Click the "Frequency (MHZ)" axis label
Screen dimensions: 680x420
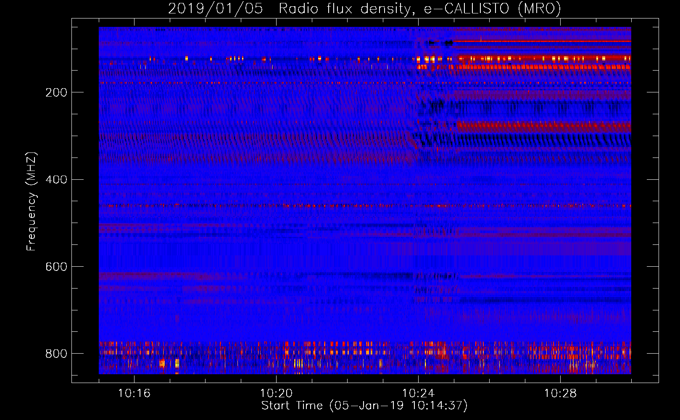coord(31,202)
